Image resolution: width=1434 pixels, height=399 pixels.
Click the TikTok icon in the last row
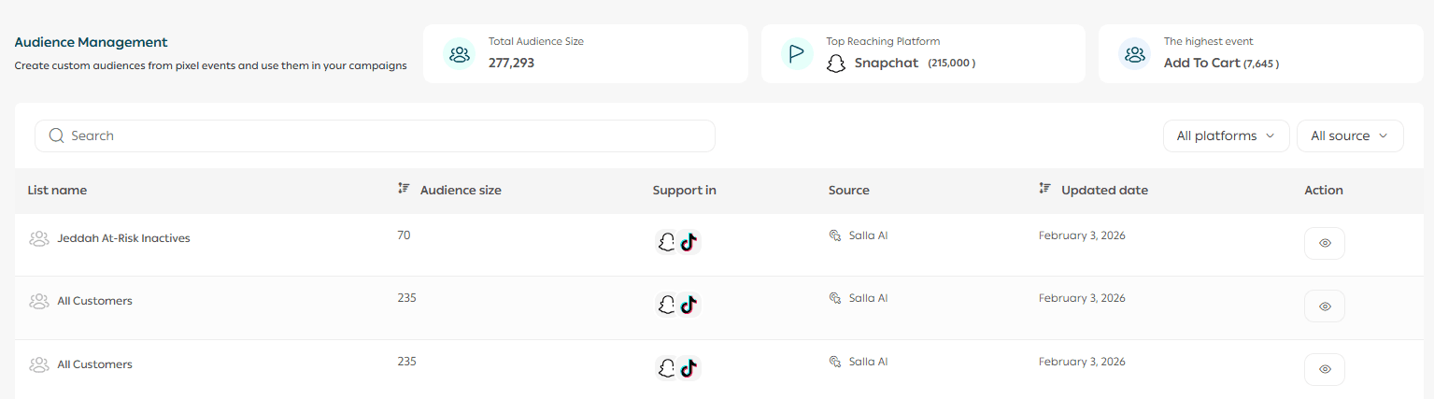tap(689, 368)
